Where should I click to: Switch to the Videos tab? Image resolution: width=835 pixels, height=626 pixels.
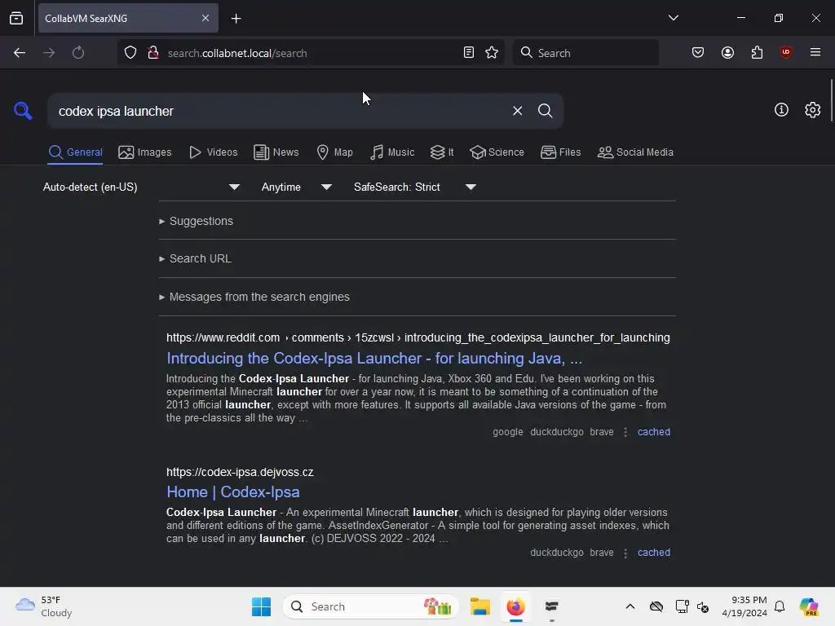[x=213, y=152]
